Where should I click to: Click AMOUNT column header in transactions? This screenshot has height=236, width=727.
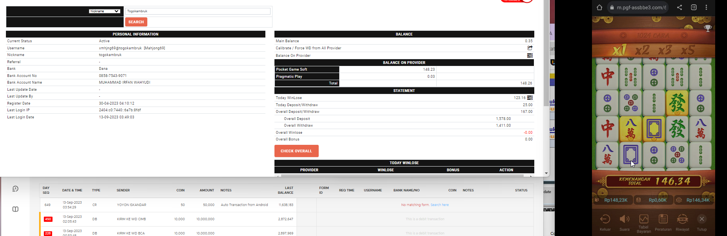(207, 190)
